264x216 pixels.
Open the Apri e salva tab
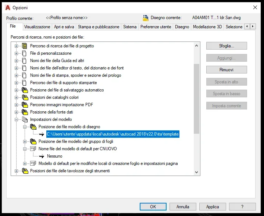click(x=64, y=27)
